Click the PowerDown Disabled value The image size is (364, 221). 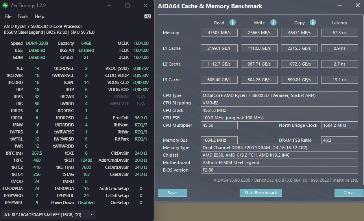pos(86,203)
